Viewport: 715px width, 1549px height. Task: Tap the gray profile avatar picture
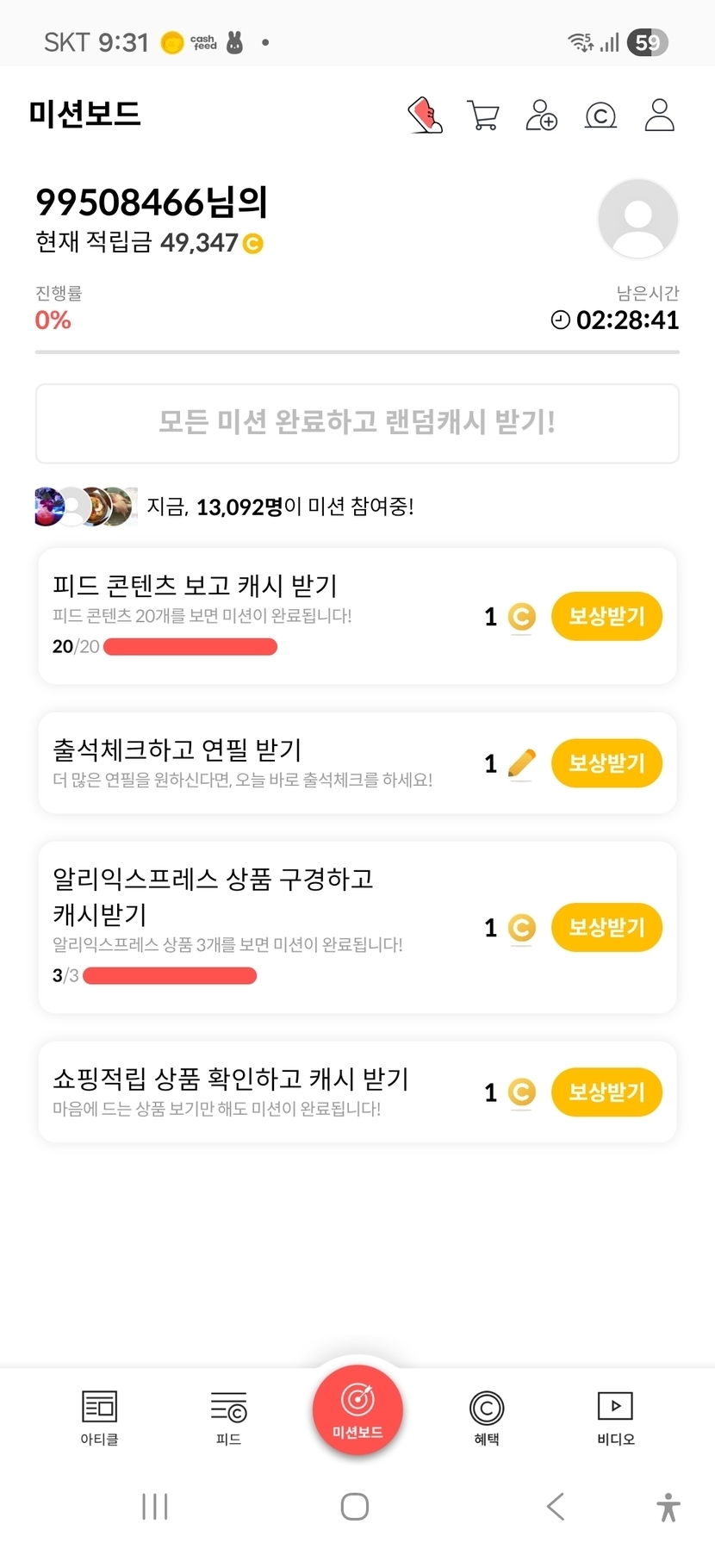(x=637, y=219)
